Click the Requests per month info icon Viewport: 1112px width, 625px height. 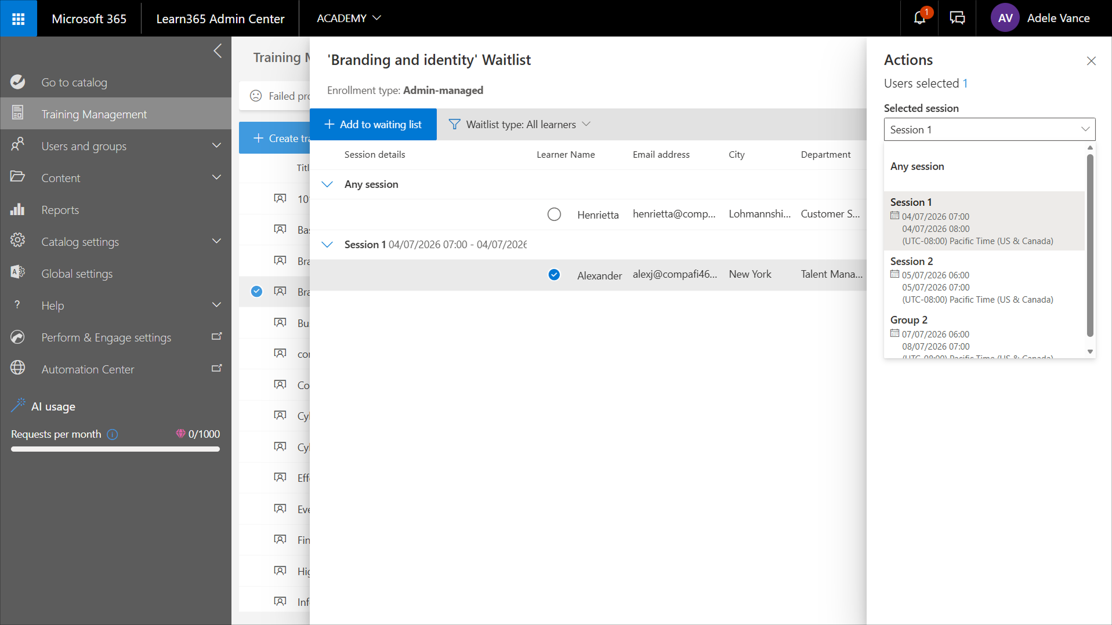(113, 434)
